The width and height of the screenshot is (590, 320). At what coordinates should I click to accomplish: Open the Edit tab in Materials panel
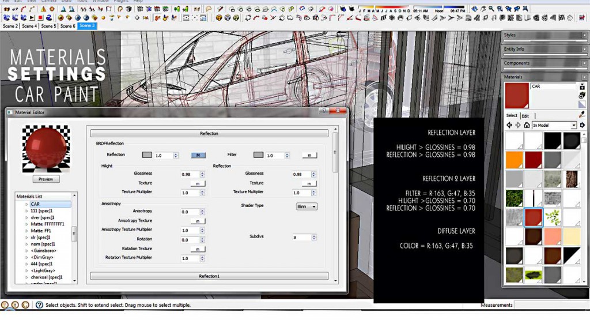click(x=525, y=116)
